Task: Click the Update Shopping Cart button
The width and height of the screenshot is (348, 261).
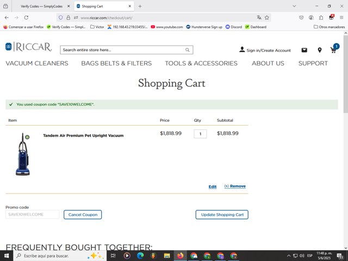Action: click(222, 215)
